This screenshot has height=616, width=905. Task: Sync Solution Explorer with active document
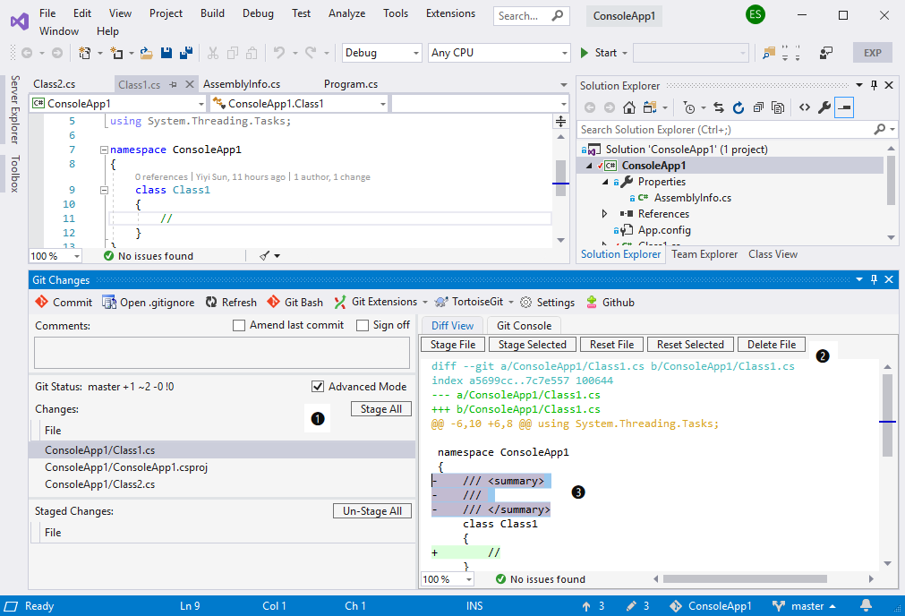coord(718,107)
